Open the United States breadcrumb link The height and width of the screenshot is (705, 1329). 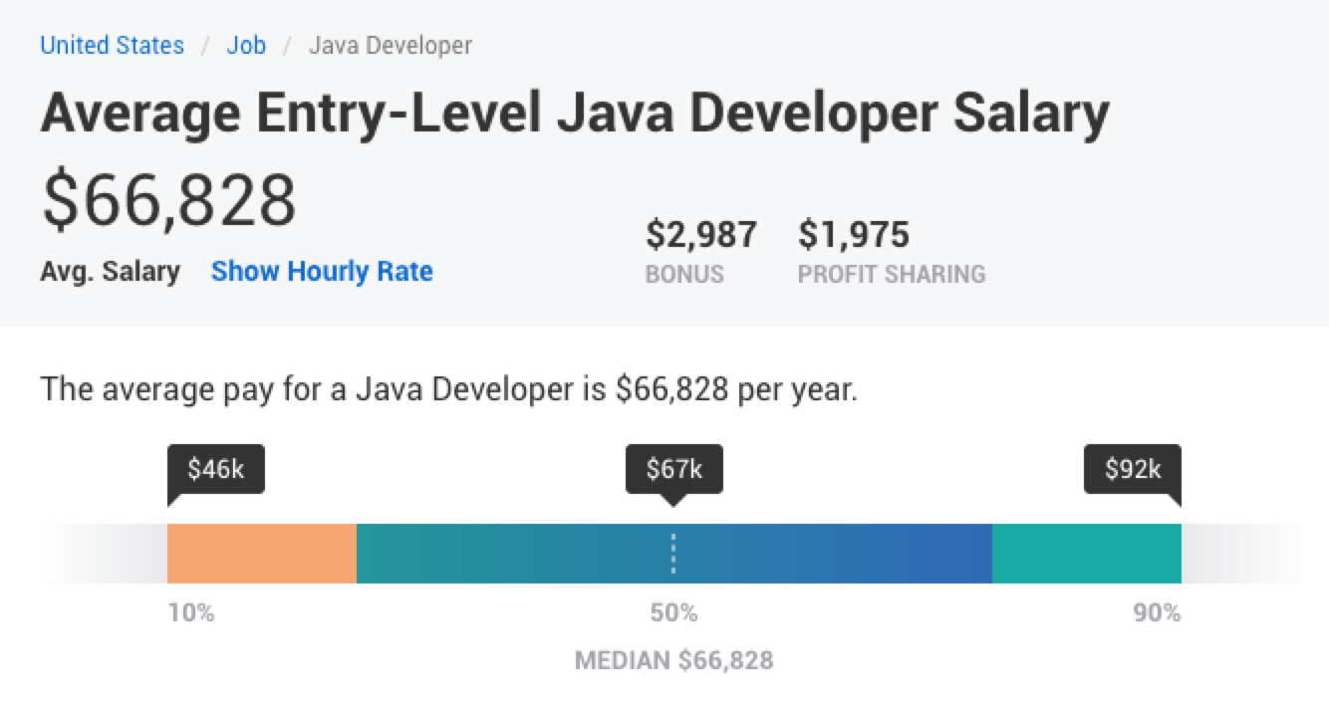[112, 46]
